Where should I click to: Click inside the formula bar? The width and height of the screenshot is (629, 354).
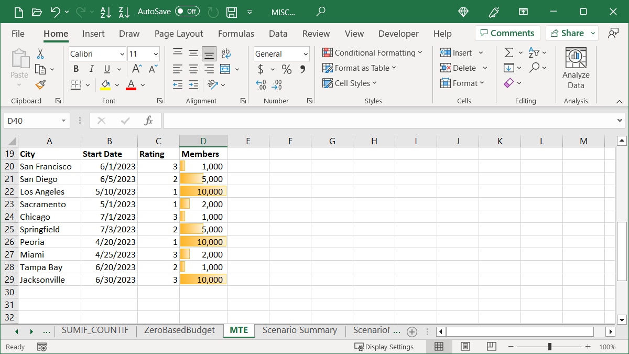(367, 120)
